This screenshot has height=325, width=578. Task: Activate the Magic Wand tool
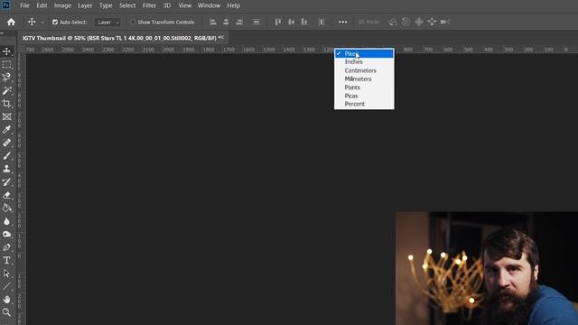coord(6,90)
